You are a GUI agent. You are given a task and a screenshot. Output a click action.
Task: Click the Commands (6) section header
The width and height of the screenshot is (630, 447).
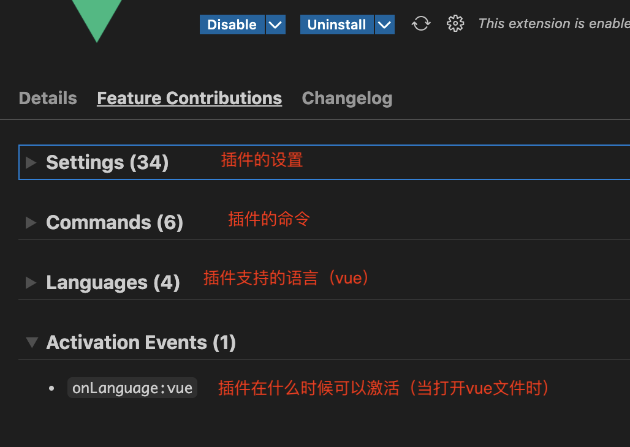click(115, 222)
